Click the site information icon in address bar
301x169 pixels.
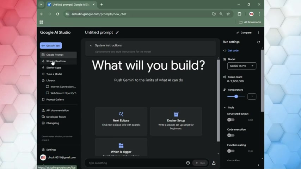point(67,14)
